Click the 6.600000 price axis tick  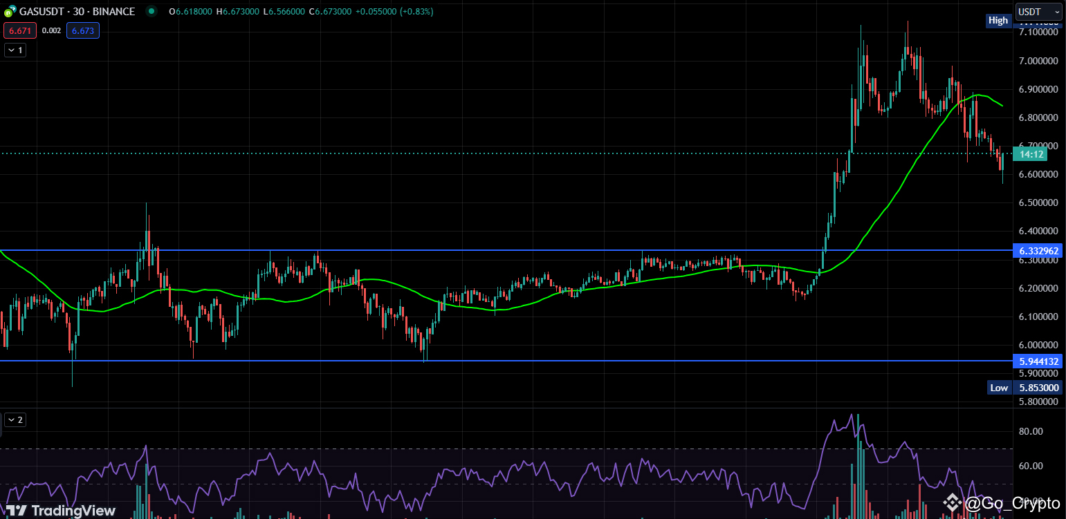[1038, 174]
